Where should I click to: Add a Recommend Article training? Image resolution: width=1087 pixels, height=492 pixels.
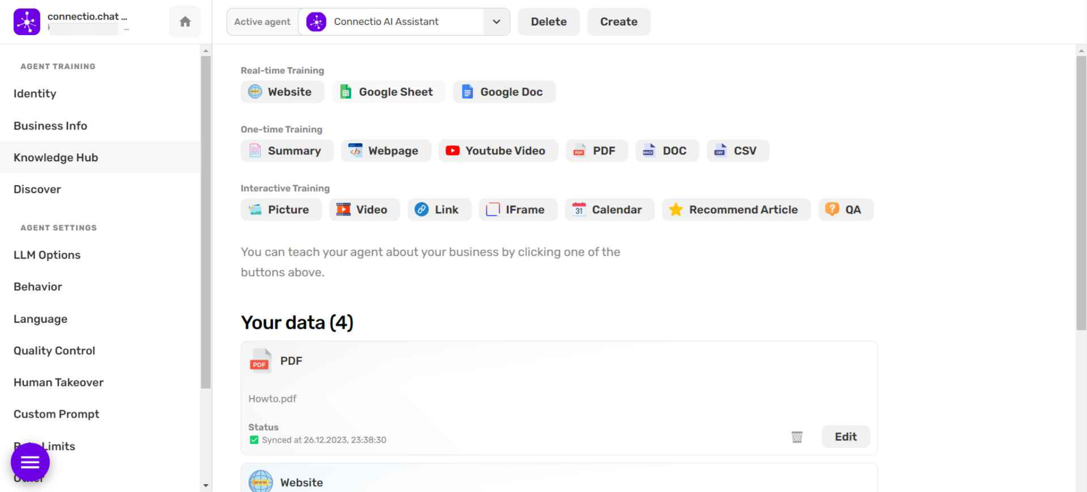click(x=736, y=210)
